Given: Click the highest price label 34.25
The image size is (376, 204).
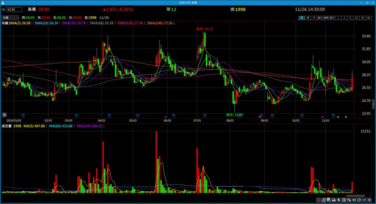Looking at the screenshot, I should click(205, 29).
